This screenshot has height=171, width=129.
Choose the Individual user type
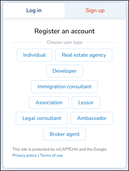pos(34,55)
